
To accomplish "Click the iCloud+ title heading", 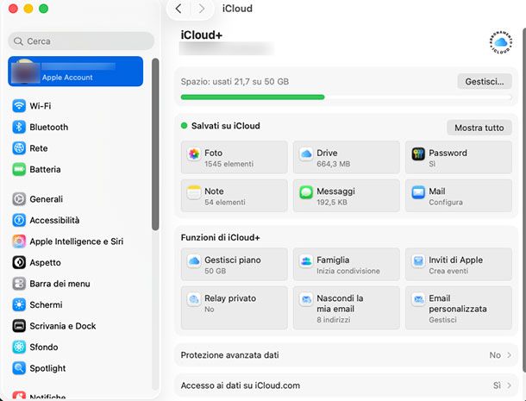I will point(201,34).
